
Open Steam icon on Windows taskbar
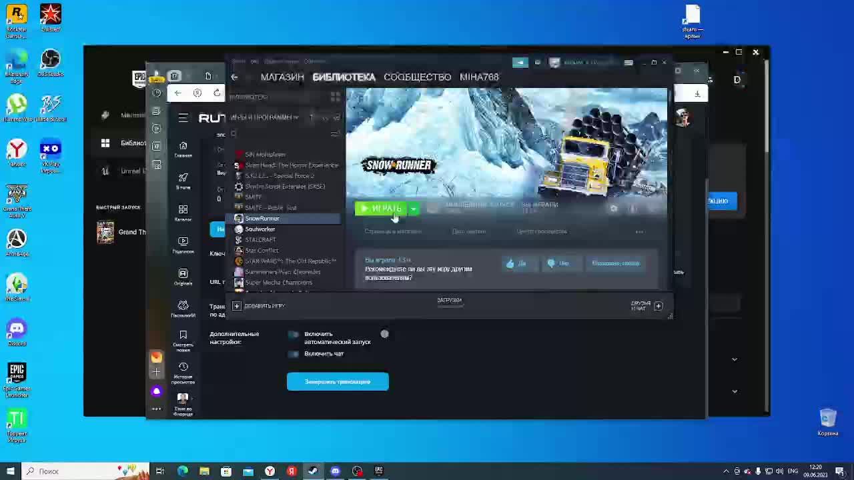point(313,471)
